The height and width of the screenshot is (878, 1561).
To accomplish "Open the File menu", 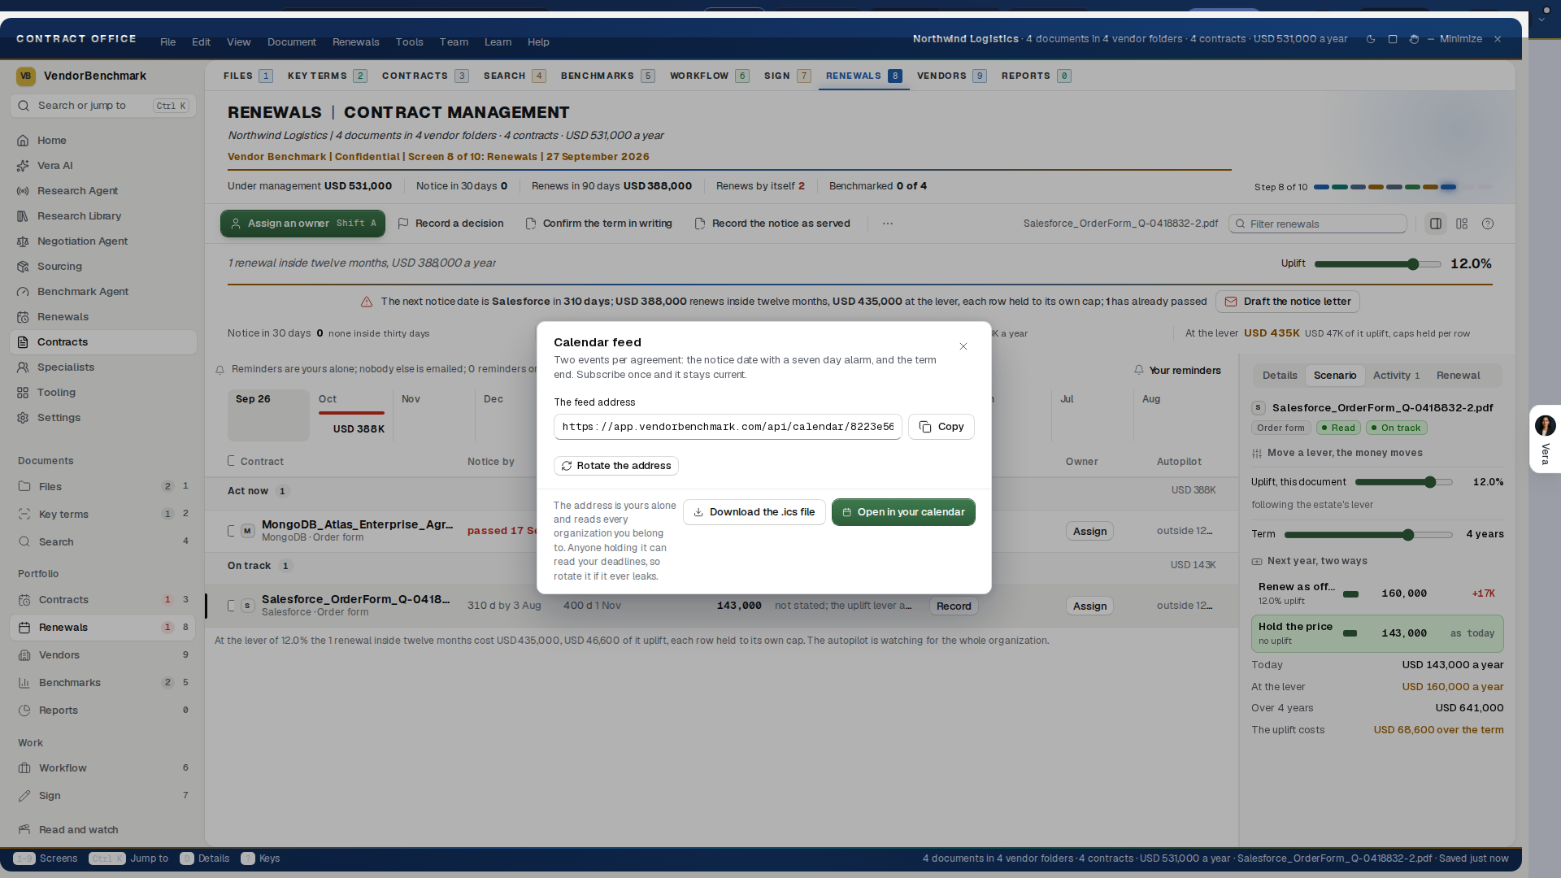I will pyautogui.click(x=167, y=41).
